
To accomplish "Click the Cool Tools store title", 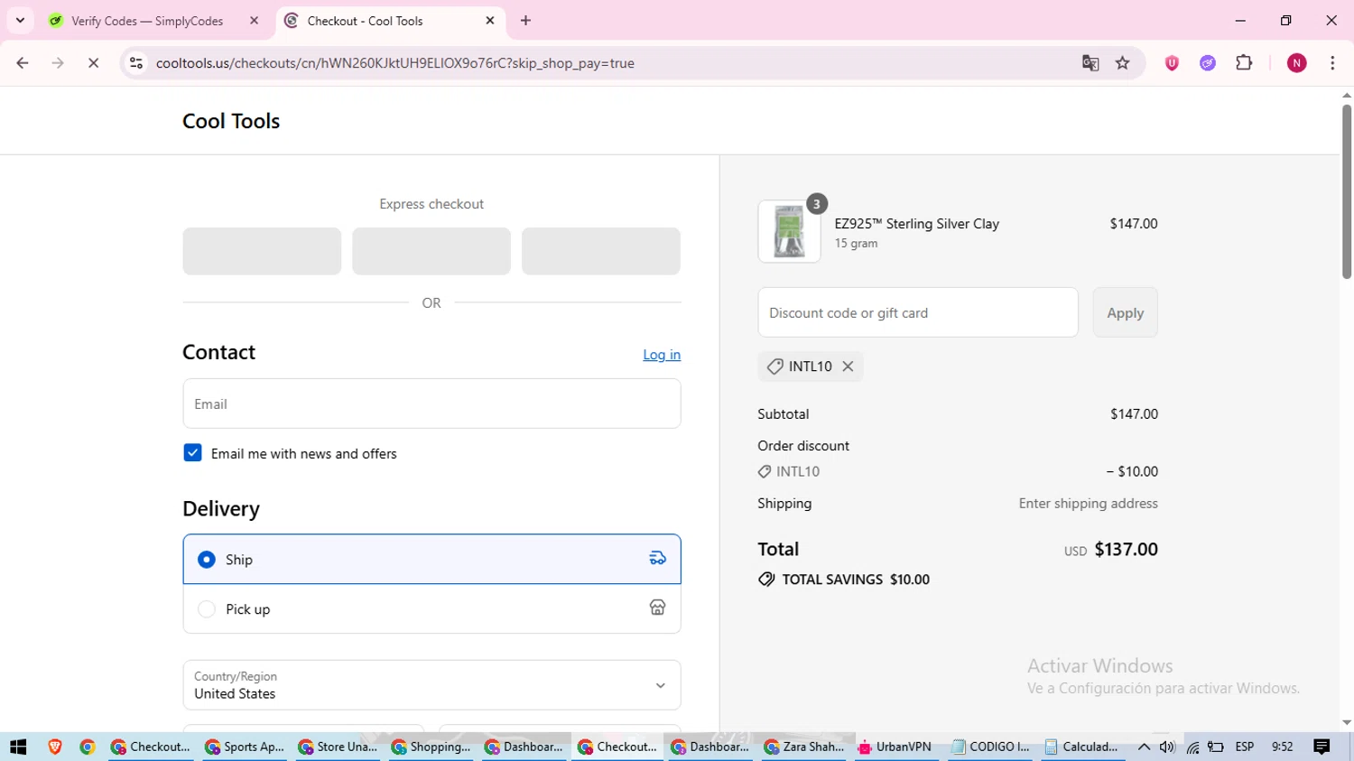I will tap(231, 121).
